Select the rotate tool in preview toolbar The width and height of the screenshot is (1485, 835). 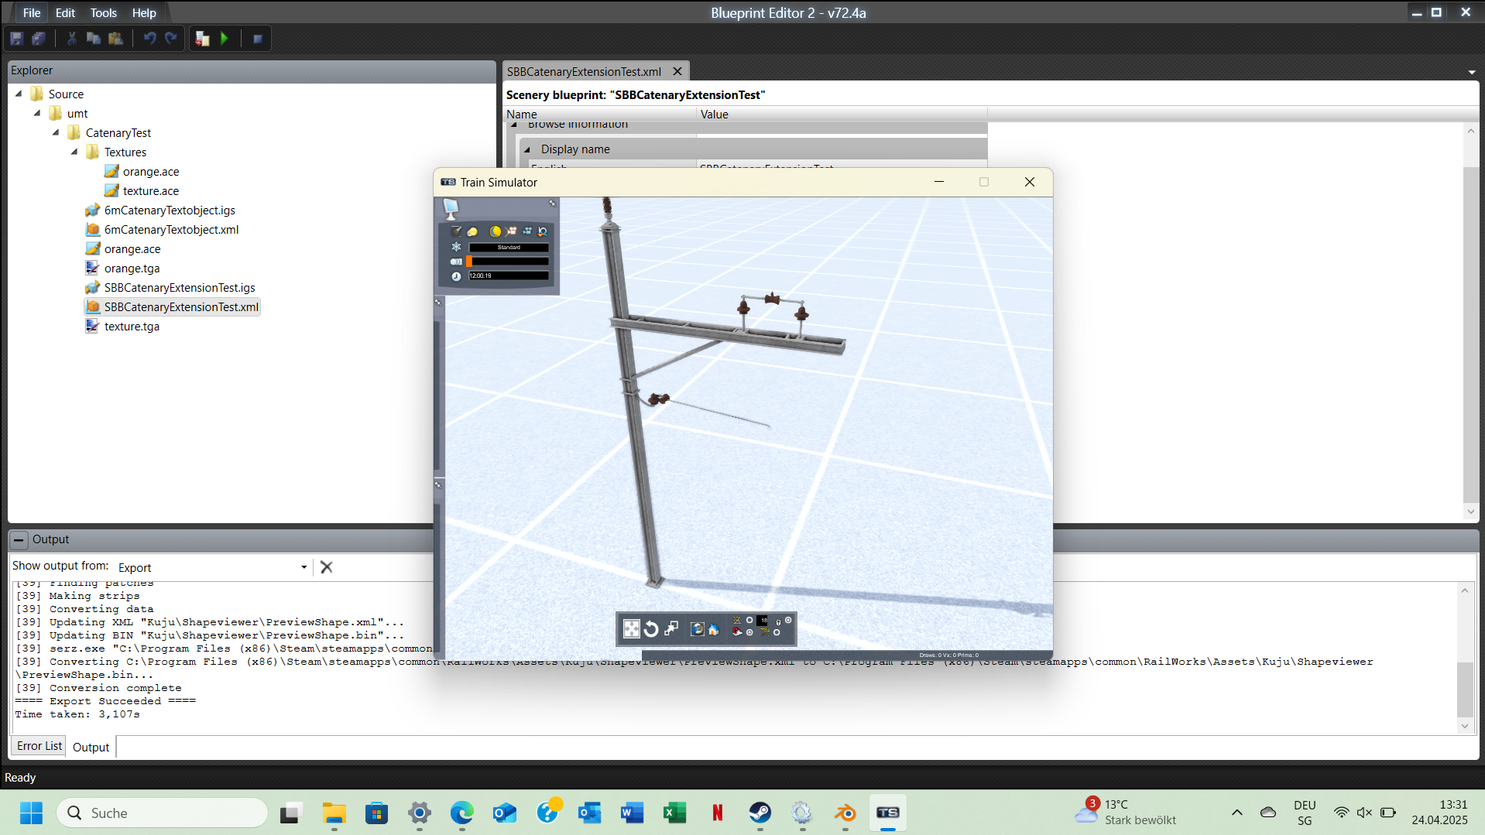click(651, 629)
